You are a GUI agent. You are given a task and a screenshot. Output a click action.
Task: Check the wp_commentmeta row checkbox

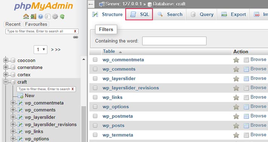[95, 59]
